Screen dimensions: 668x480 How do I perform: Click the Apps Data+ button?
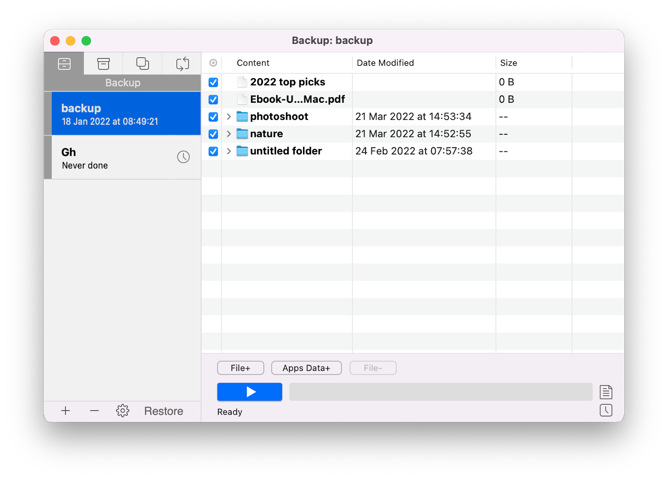tap(306, 368)
